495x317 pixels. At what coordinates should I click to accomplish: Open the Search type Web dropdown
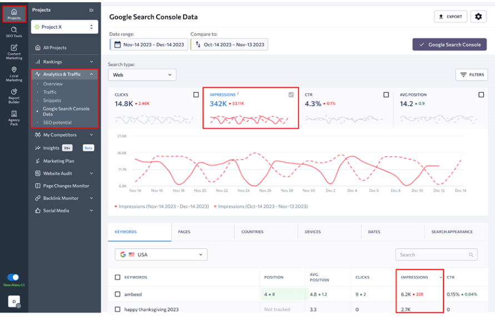pos(142,75)
